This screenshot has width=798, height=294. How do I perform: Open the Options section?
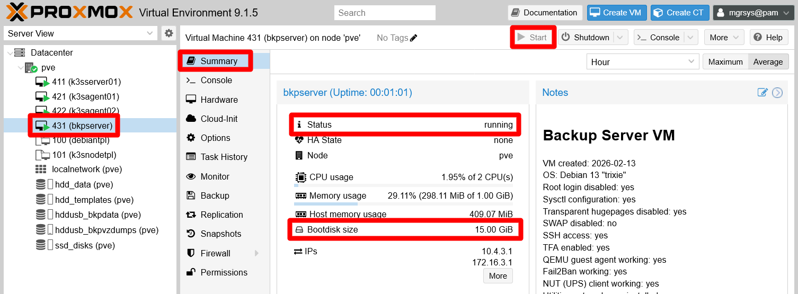(225, 138)
